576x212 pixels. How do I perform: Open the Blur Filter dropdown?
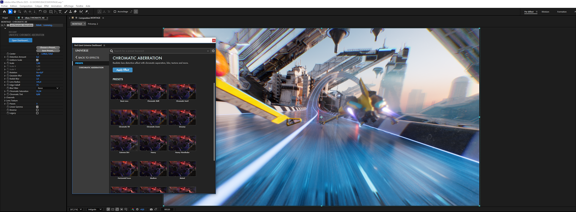pos(48,88)
